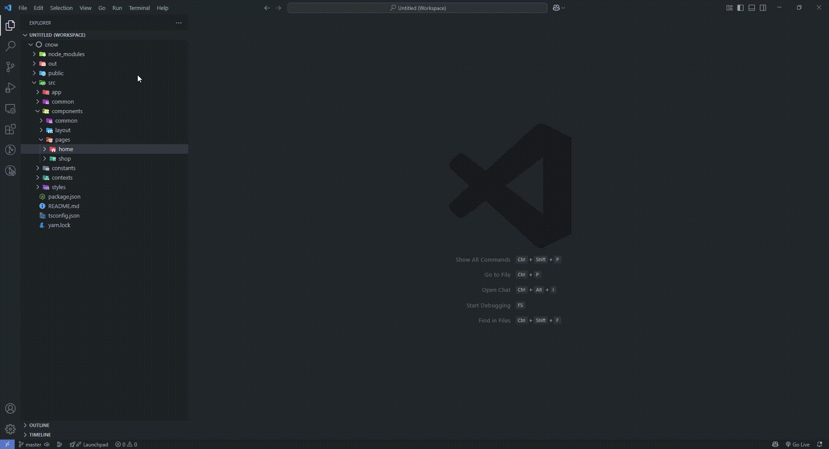The height and width of the screenshot is (449, 829).
Task: Collapse the pages folder
Action: 104,139
